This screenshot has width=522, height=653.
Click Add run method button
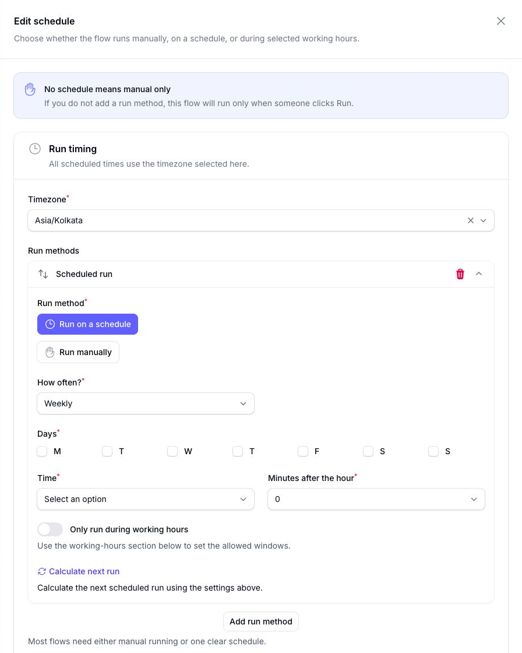point(261,622)
